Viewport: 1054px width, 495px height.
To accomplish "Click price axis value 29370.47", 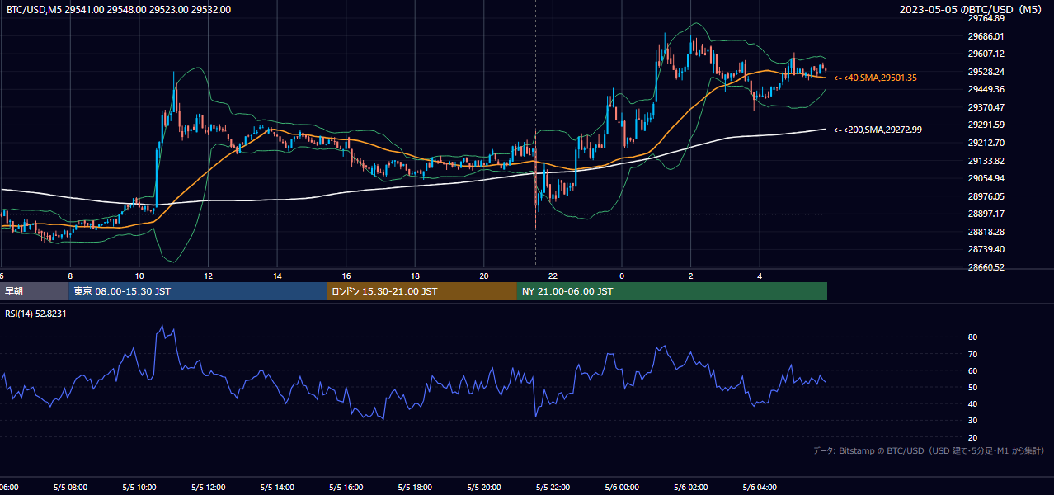I will pos(986,107).
